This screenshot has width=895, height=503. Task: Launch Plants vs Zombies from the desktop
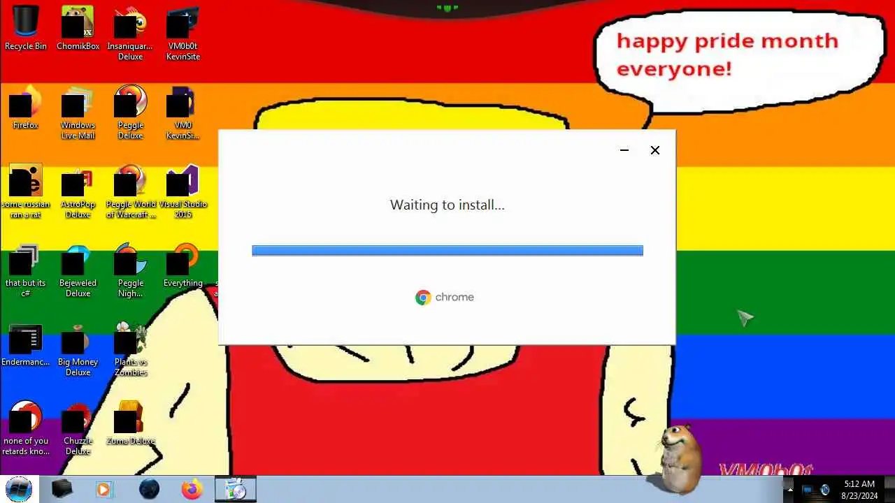pos(130,349)
